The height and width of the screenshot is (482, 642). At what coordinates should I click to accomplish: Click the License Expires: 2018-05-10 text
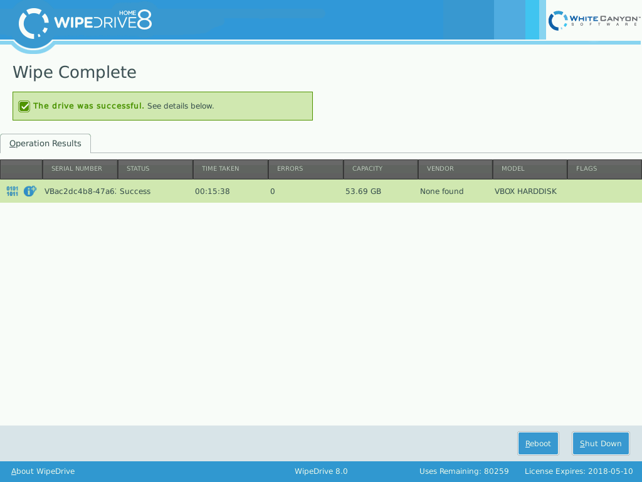click(579, 471)
